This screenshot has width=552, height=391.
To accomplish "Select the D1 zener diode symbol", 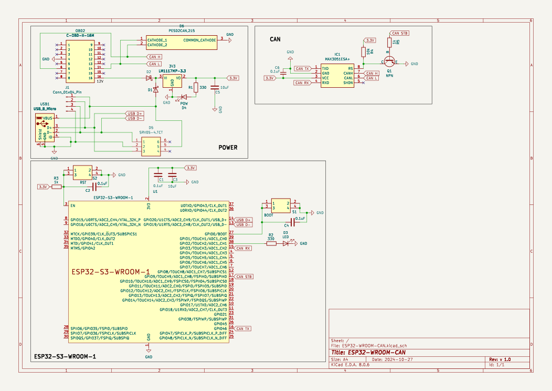I will pos(156,90).
